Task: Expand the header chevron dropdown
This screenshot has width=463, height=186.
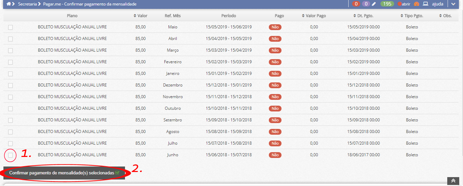Action: coord(453,4)
